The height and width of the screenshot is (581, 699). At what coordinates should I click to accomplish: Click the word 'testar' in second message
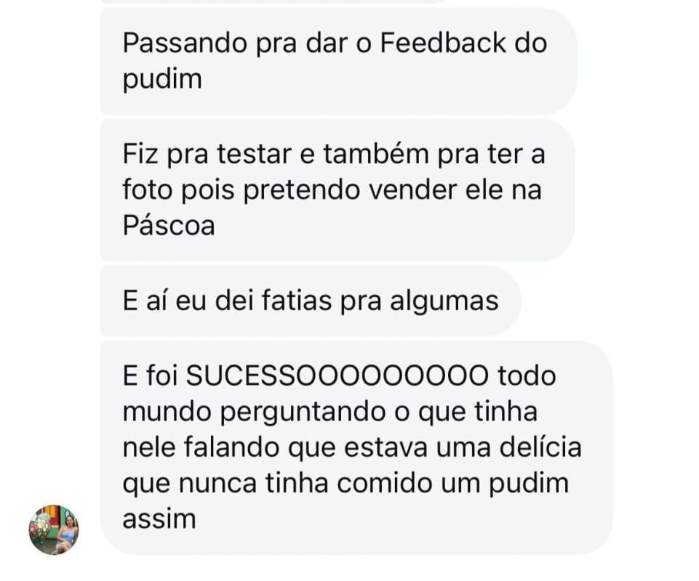(x=254, y=155)
